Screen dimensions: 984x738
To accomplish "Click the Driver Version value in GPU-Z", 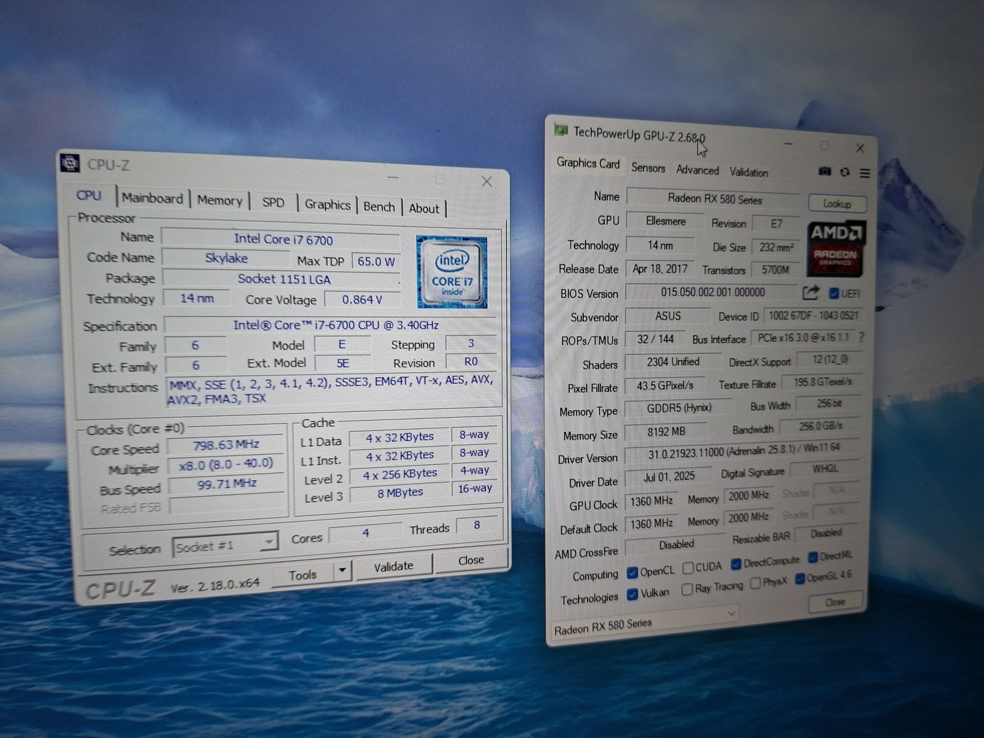I will [743, 451].
